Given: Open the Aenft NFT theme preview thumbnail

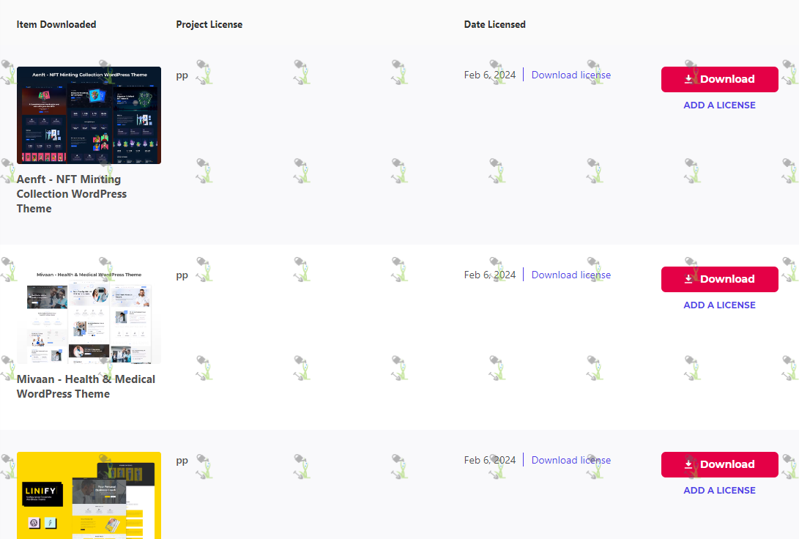Looking at the screenshot, I should 89,115.
